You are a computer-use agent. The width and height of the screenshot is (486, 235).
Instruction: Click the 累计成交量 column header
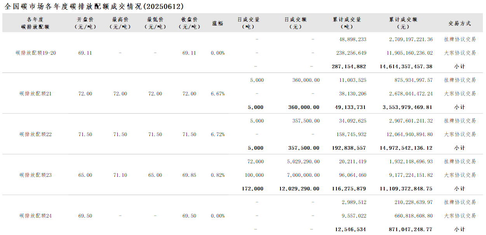pos(347,23)
